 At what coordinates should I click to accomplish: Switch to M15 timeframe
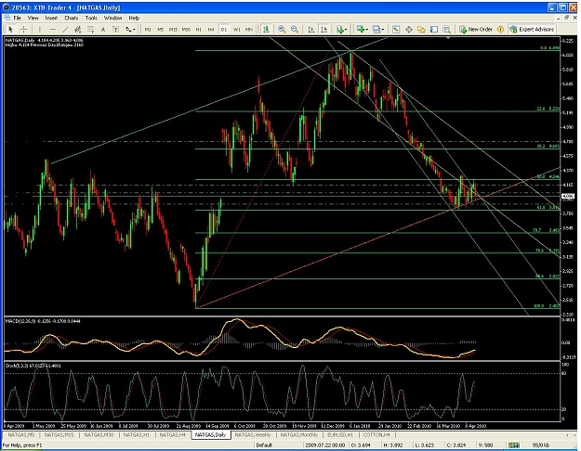(x=173, y=29)
